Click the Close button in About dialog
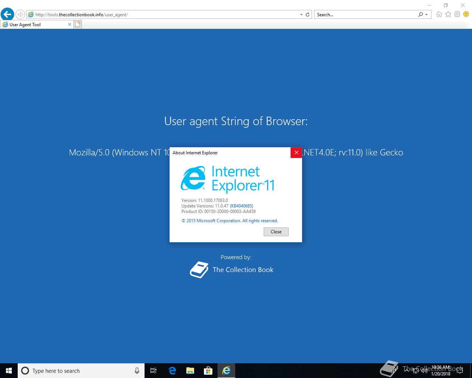This screenshot has width=472, height=378. [276, 232]
